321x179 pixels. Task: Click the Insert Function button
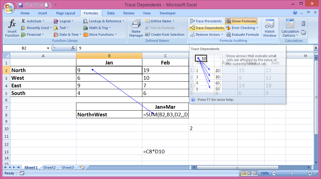(x=12, y=27)
